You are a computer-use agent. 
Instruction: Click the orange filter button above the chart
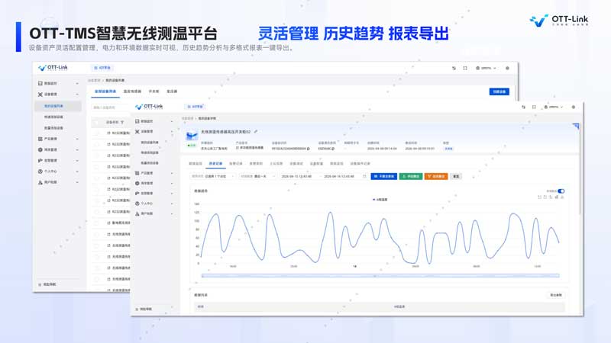click(x=436, y=176)
